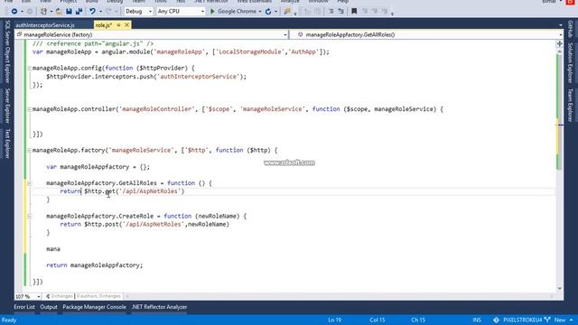Screen dimensions: 578x325
Task: Open the Test Explorer side tab
Action: (x=7, y=144)
